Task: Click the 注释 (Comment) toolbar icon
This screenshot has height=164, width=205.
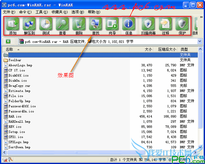Action: (165, 24)
